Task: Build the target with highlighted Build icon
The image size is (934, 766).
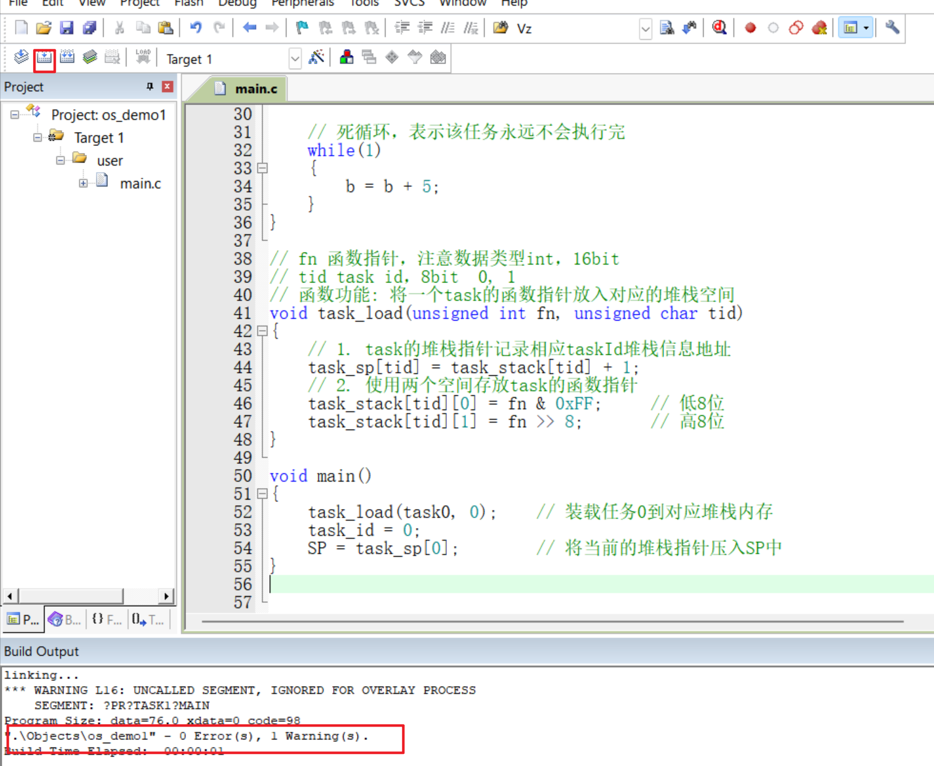Action: point(44,58)
